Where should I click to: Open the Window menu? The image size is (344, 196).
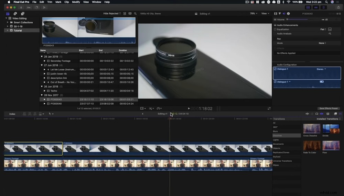97,2
